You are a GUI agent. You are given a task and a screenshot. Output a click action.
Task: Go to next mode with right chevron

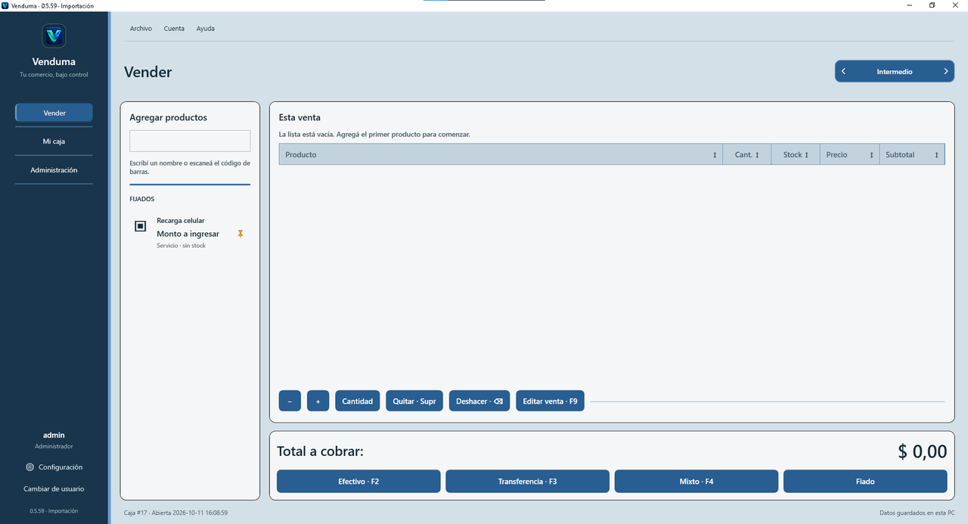click(x=945, y=72)
